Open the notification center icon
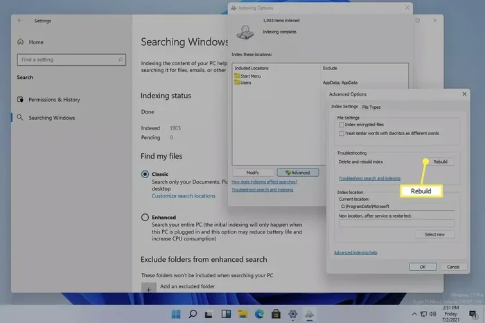Image resolution: width=485 pixels, height=323 pixels. point(473,315)
